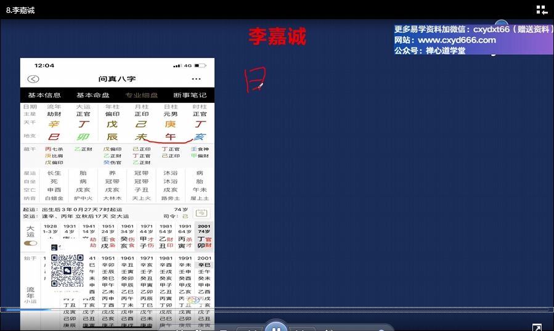Click the green 卯 branch
554x331 pixels.
coord(83,137)
